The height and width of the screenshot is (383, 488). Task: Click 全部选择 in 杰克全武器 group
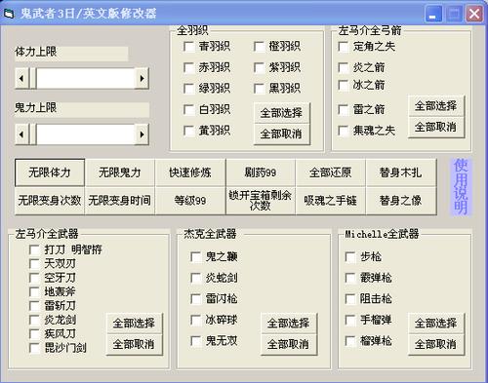[289, 324]
